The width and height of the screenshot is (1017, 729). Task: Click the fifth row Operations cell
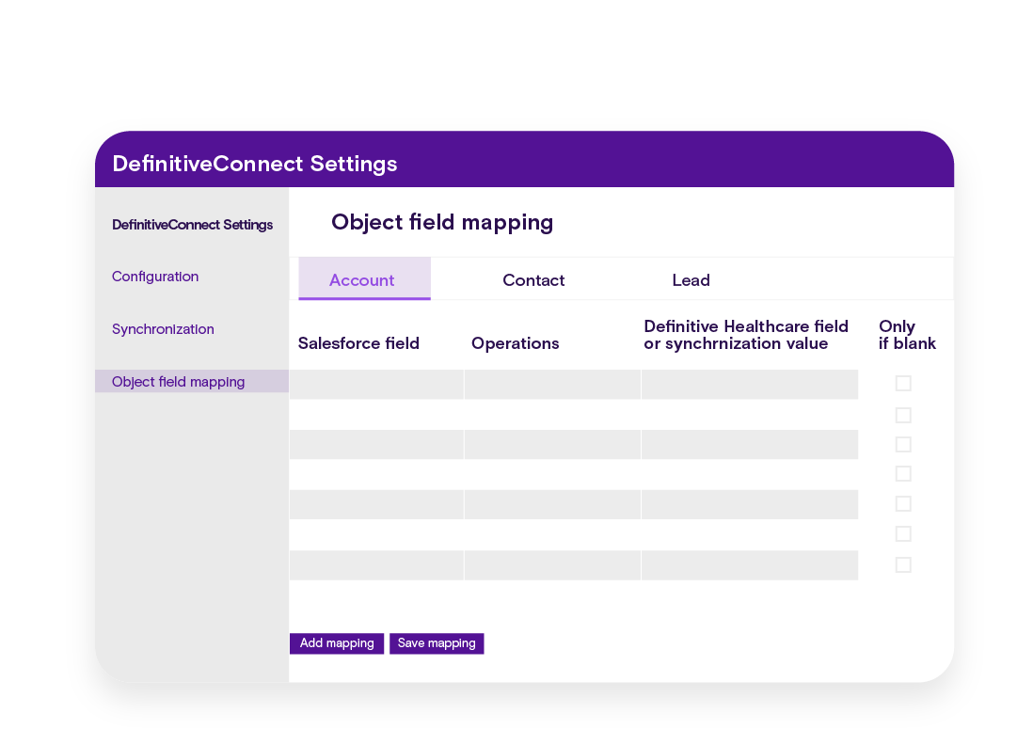(552, 504)
